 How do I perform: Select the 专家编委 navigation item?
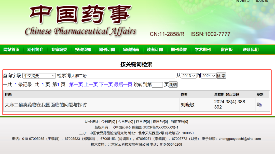click(x=59, y=50)
